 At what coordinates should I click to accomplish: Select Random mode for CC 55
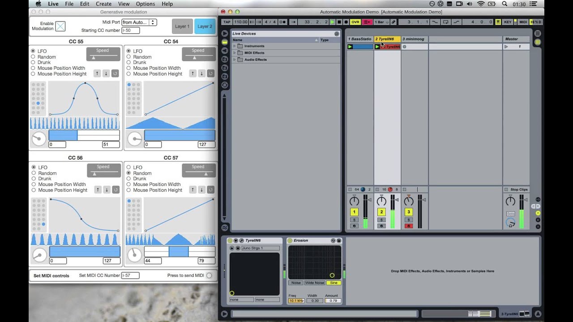click(33, 57)
